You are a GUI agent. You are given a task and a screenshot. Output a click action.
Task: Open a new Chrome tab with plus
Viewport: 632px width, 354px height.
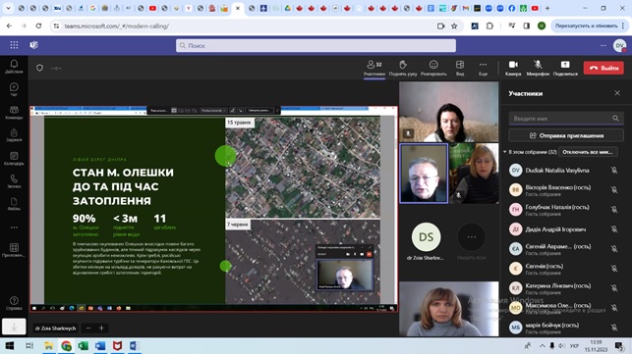(547, 8)
